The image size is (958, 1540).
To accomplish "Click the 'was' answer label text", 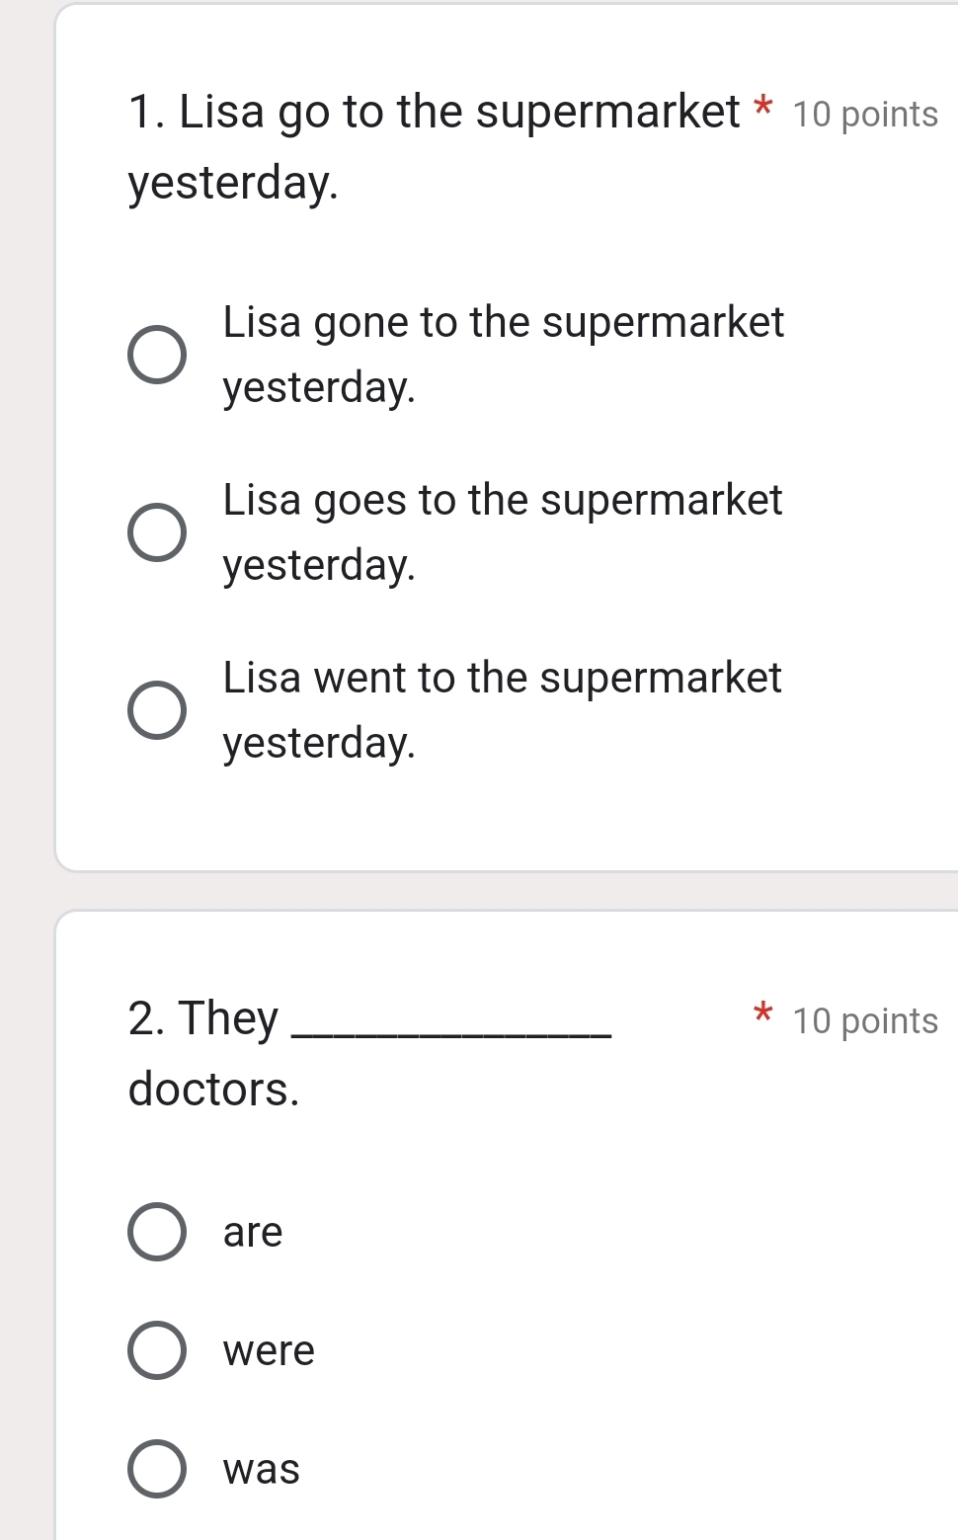I will coord(262,1469).
